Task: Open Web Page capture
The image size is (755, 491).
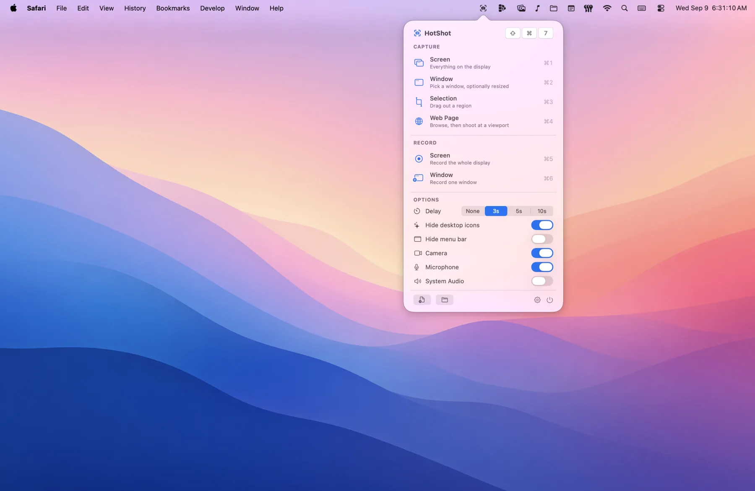Action: point(483,121)
